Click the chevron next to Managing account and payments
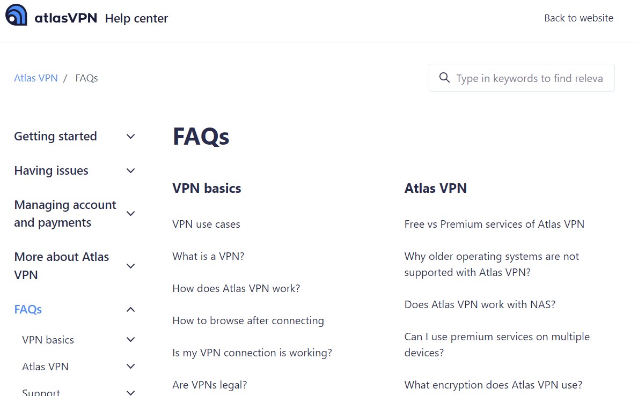Image resolution: width=638 pixels, height=396 pixels. [130, 213]
